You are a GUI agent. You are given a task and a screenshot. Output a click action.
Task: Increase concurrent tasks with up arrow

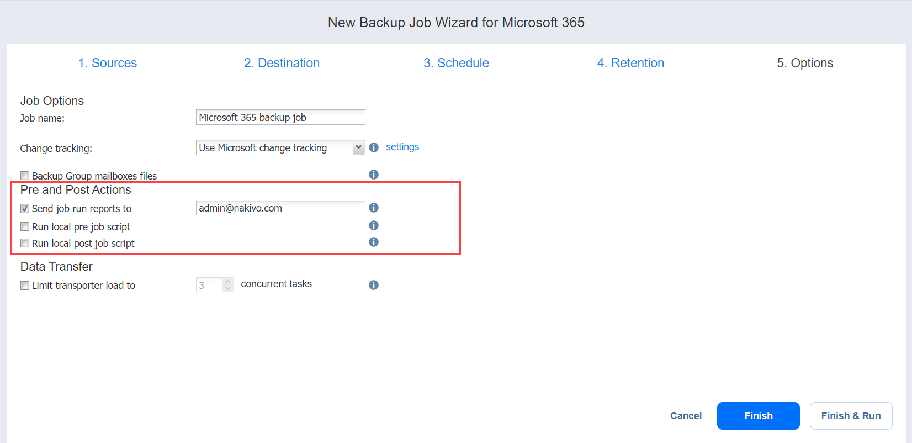point(227,282)
